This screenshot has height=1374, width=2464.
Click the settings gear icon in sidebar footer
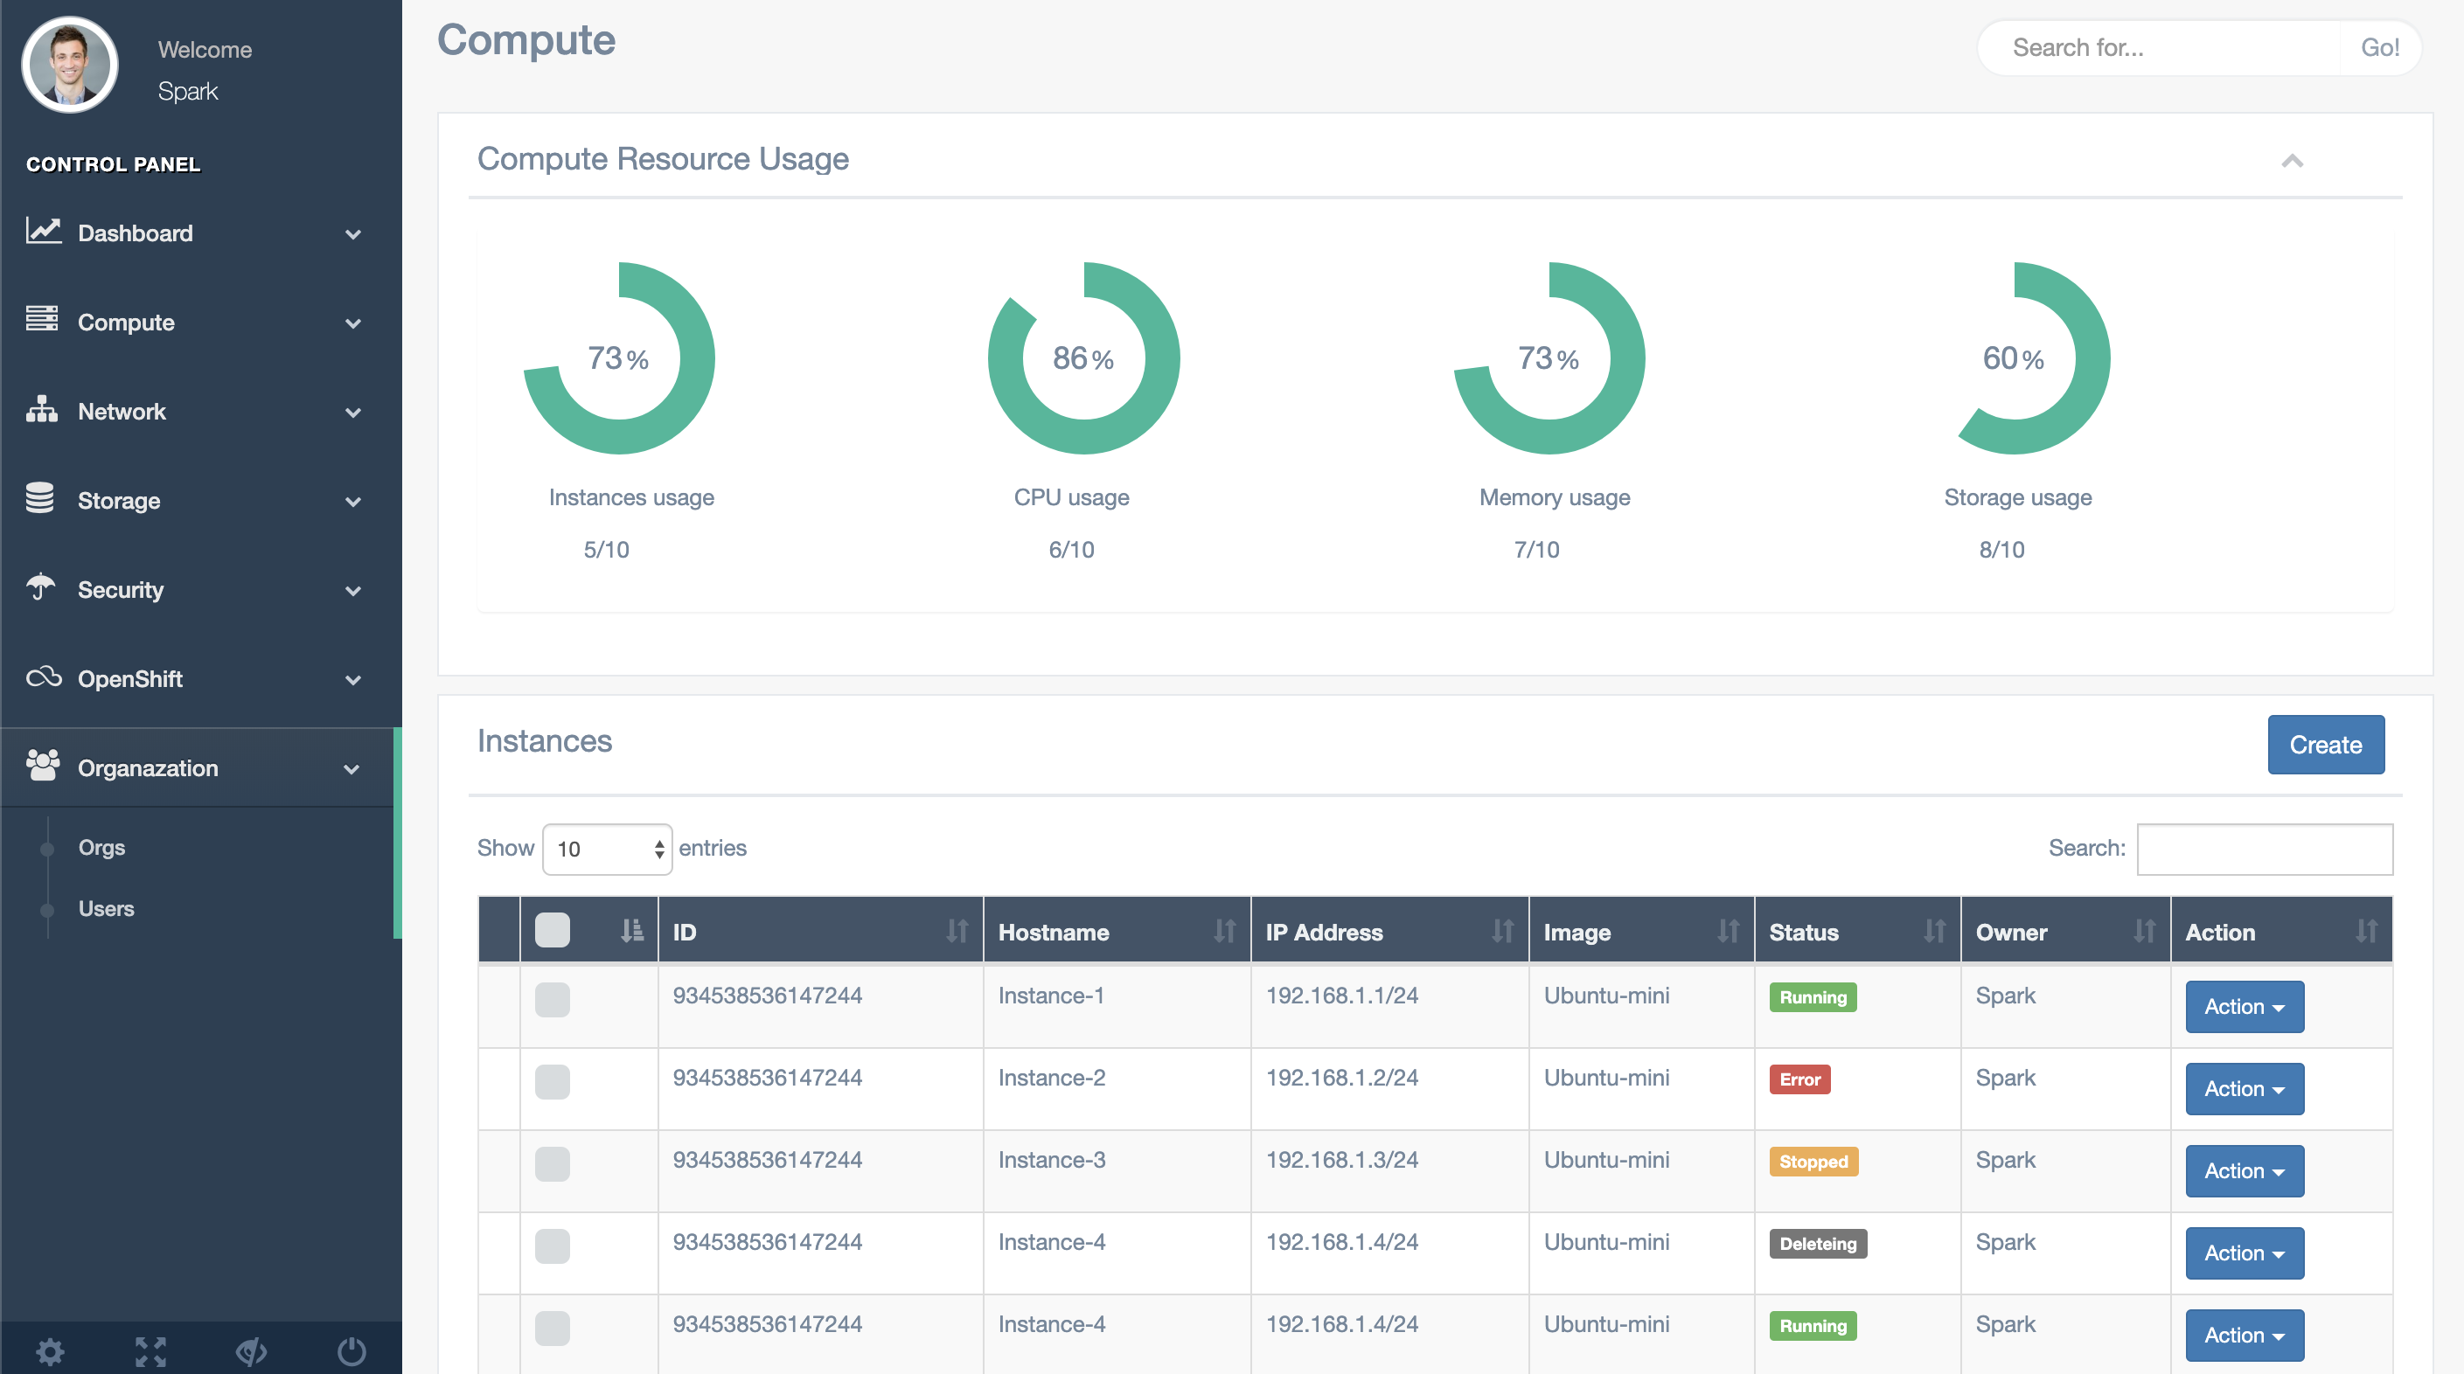(50, 1351)
